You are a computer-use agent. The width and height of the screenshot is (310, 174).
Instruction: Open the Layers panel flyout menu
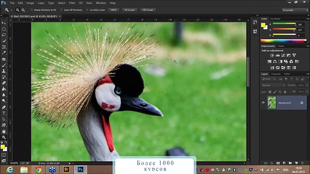tap(308, 74)
